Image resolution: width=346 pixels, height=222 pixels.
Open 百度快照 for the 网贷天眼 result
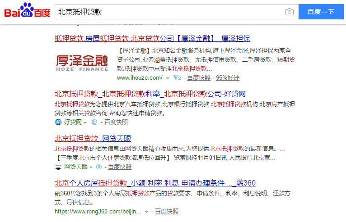coord(120,167)
